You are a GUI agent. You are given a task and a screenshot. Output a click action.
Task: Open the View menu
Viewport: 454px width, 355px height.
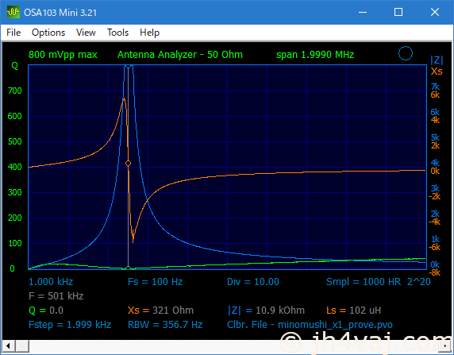[86, 33]
